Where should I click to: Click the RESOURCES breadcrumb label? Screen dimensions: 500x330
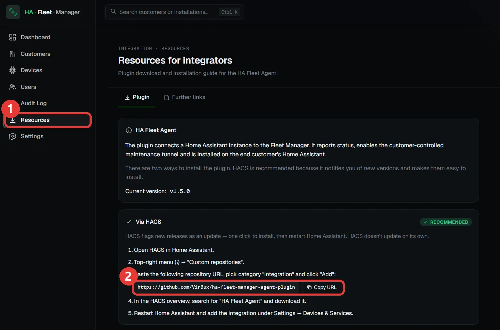[x=175, y=48]
